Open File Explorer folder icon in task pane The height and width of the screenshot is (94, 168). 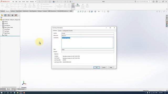(x=167, y=20)
